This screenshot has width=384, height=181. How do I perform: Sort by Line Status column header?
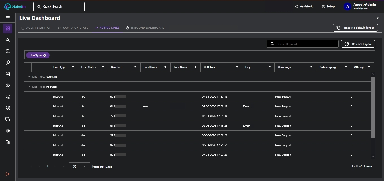88,67
